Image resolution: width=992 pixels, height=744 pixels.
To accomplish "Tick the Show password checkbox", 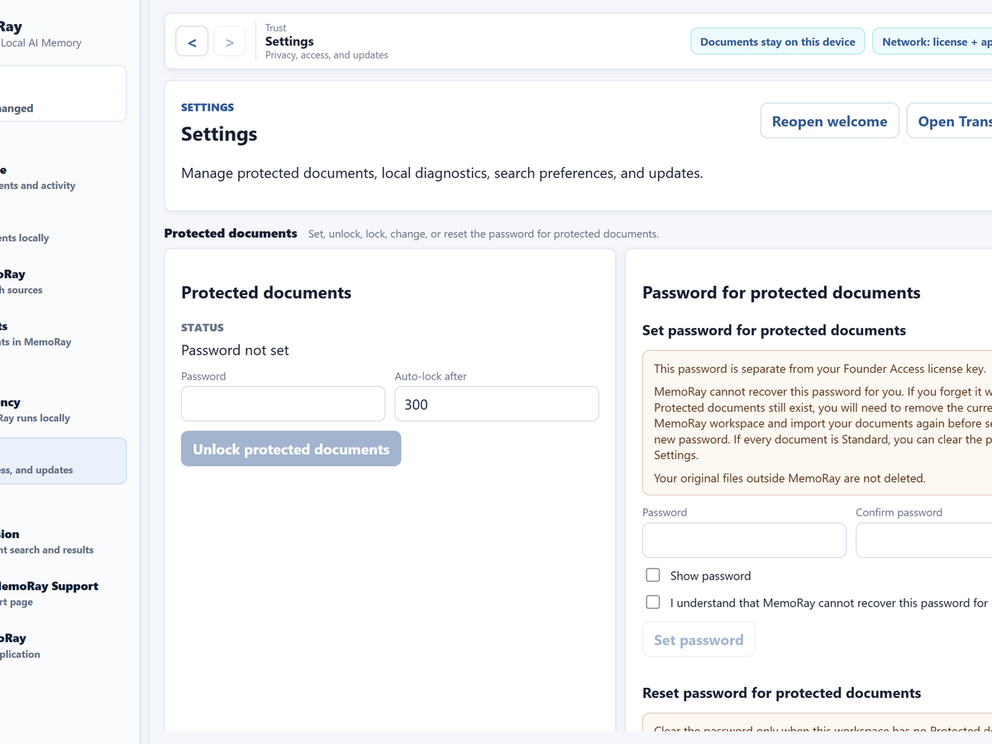I will click(653, 575).
